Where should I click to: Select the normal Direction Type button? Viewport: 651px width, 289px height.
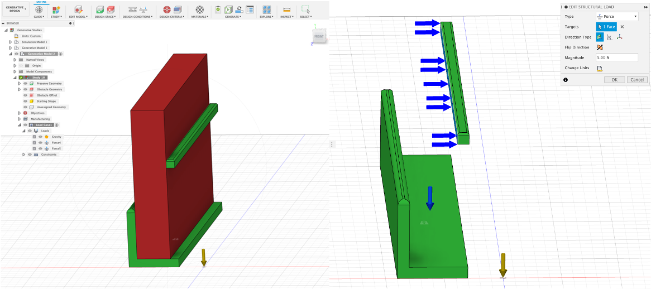(x=600, y=37)
